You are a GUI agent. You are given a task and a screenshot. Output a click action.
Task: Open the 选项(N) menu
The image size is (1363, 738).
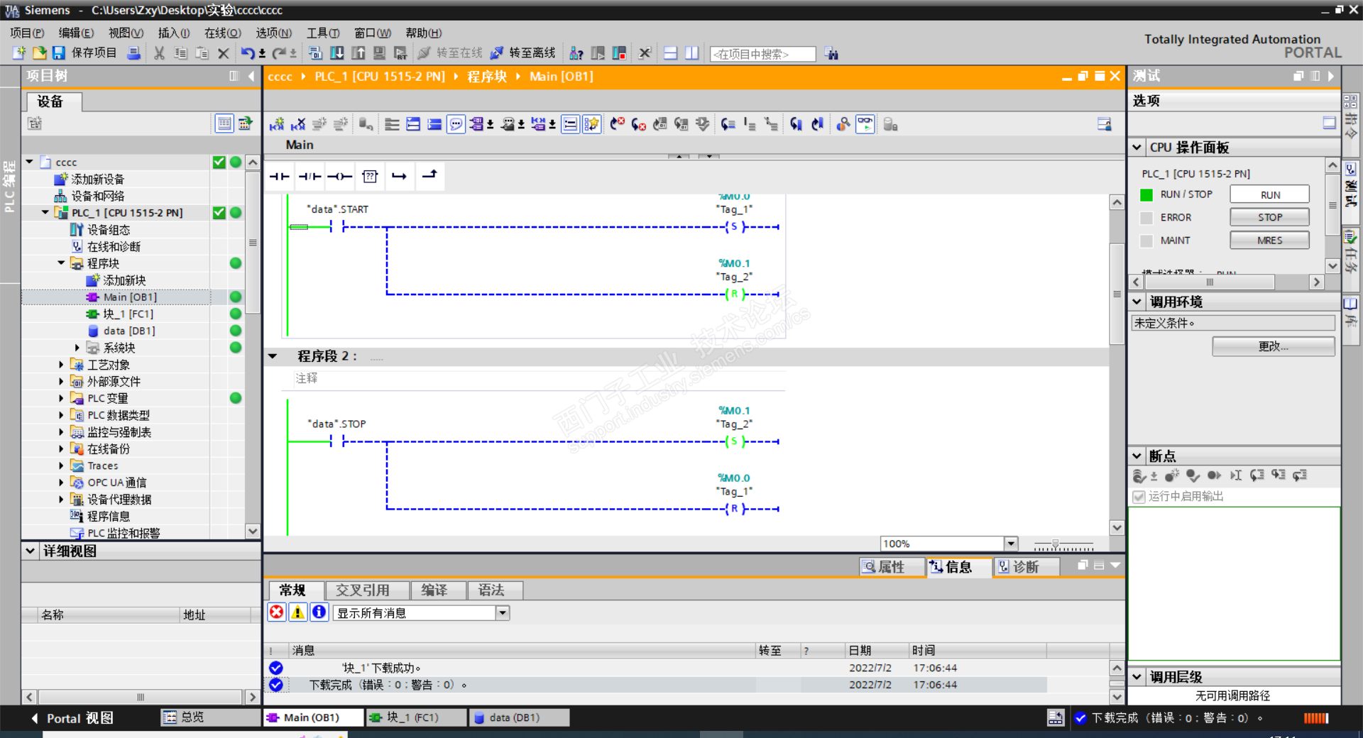[274, 33]
